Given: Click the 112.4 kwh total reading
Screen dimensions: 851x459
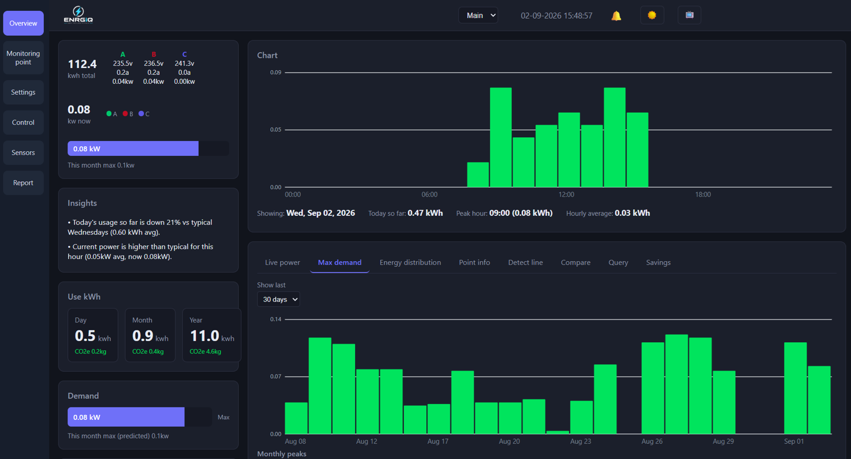Looking at the screenshot, I should (82, 68).
